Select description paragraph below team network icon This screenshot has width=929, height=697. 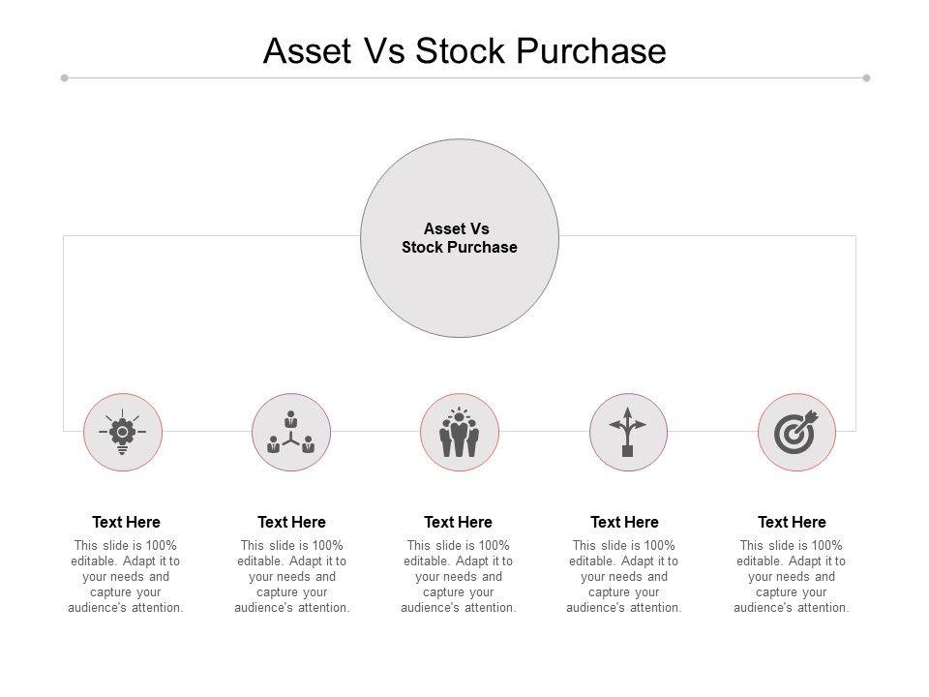pyautogui.click(x=291, y=577)
